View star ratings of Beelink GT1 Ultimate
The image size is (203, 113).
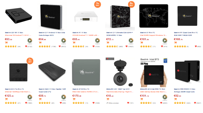tap(112, 47)
